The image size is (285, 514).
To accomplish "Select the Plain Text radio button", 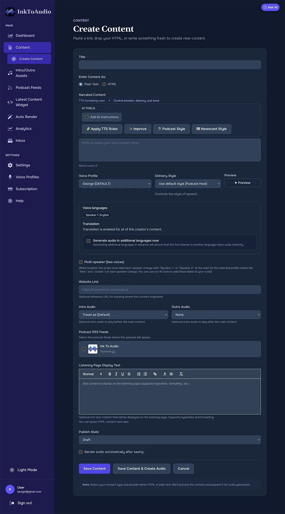I will [x=81, y=84].
